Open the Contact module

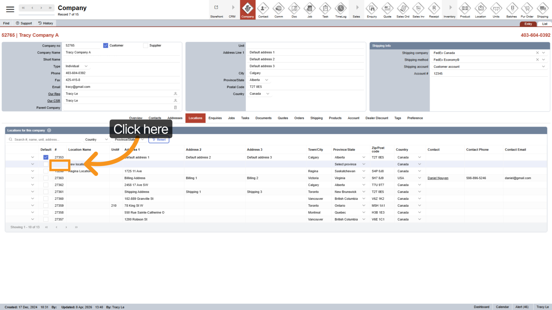[x=263, y=10]
